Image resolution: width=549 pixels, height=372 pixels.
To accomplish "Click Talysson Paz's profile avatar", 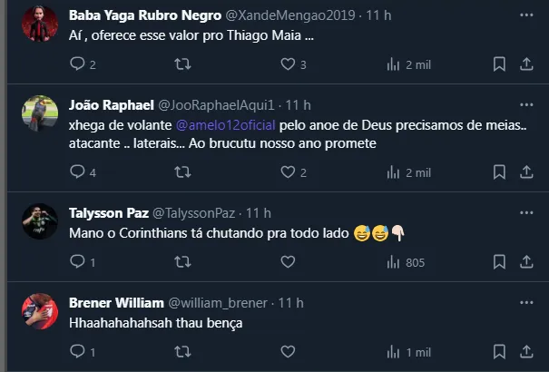I will coord(40,220).
